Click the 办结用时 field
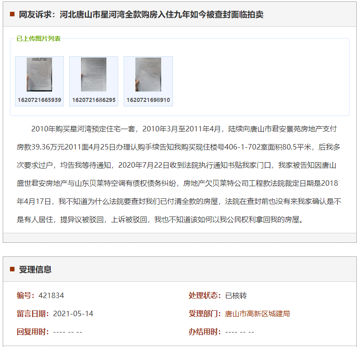This screenshot has height=347, width=359. 221,332
